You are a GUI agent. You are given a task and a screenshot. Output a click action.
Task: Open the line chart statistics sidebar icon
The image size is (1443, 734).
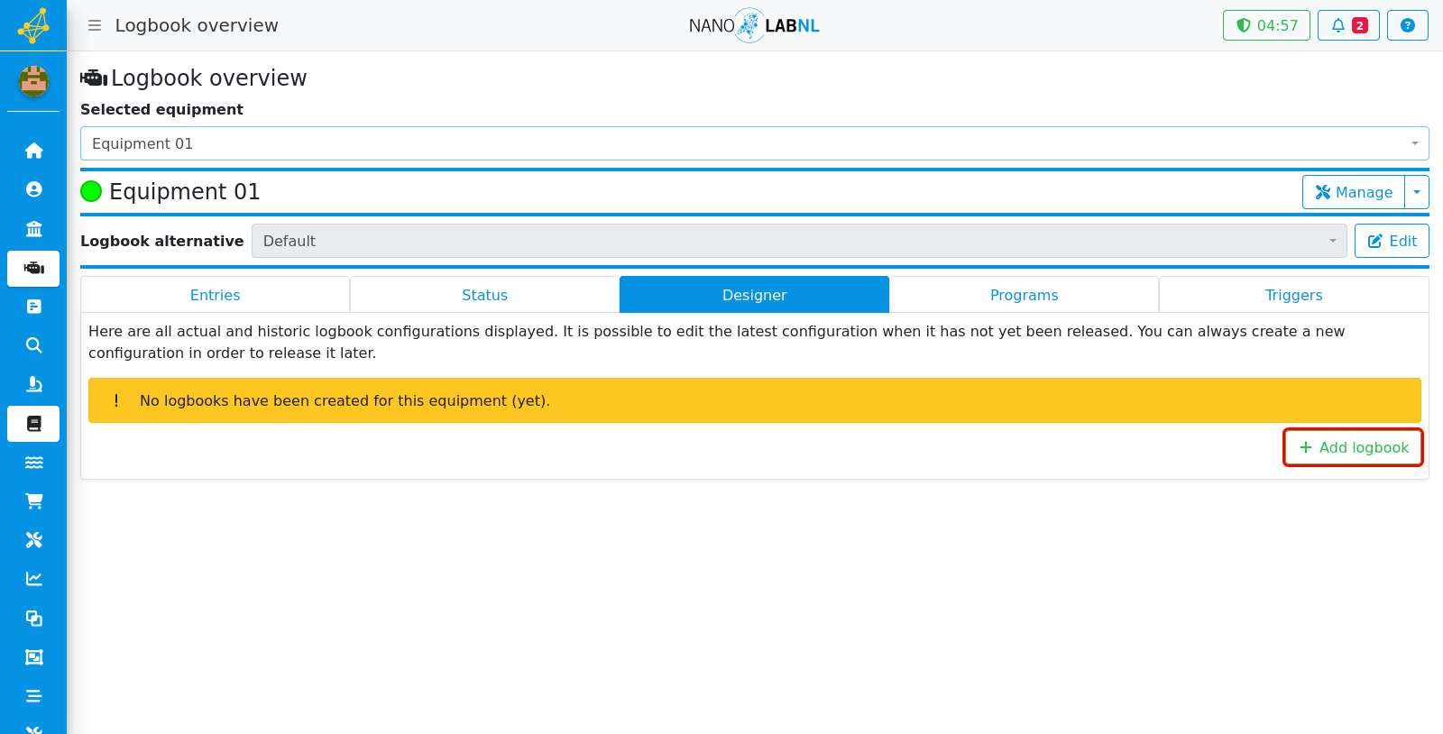33,579
